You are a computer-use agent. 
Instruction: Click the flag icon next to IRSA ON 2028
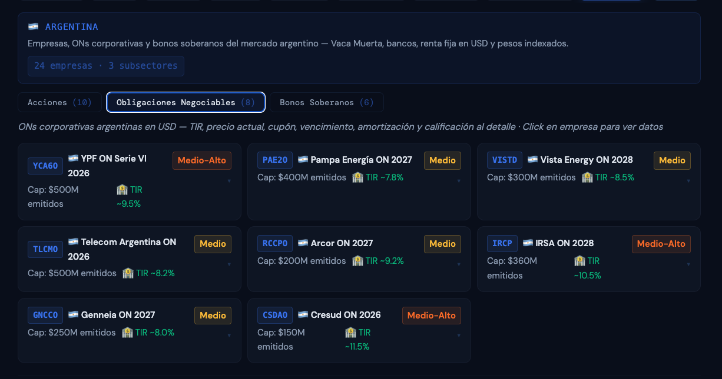coord(528,243)
